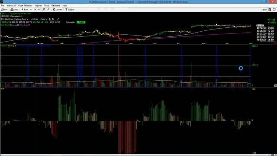
Task: Click the TC2000 app icon in title bar
Action: click(x=2, y=2)
